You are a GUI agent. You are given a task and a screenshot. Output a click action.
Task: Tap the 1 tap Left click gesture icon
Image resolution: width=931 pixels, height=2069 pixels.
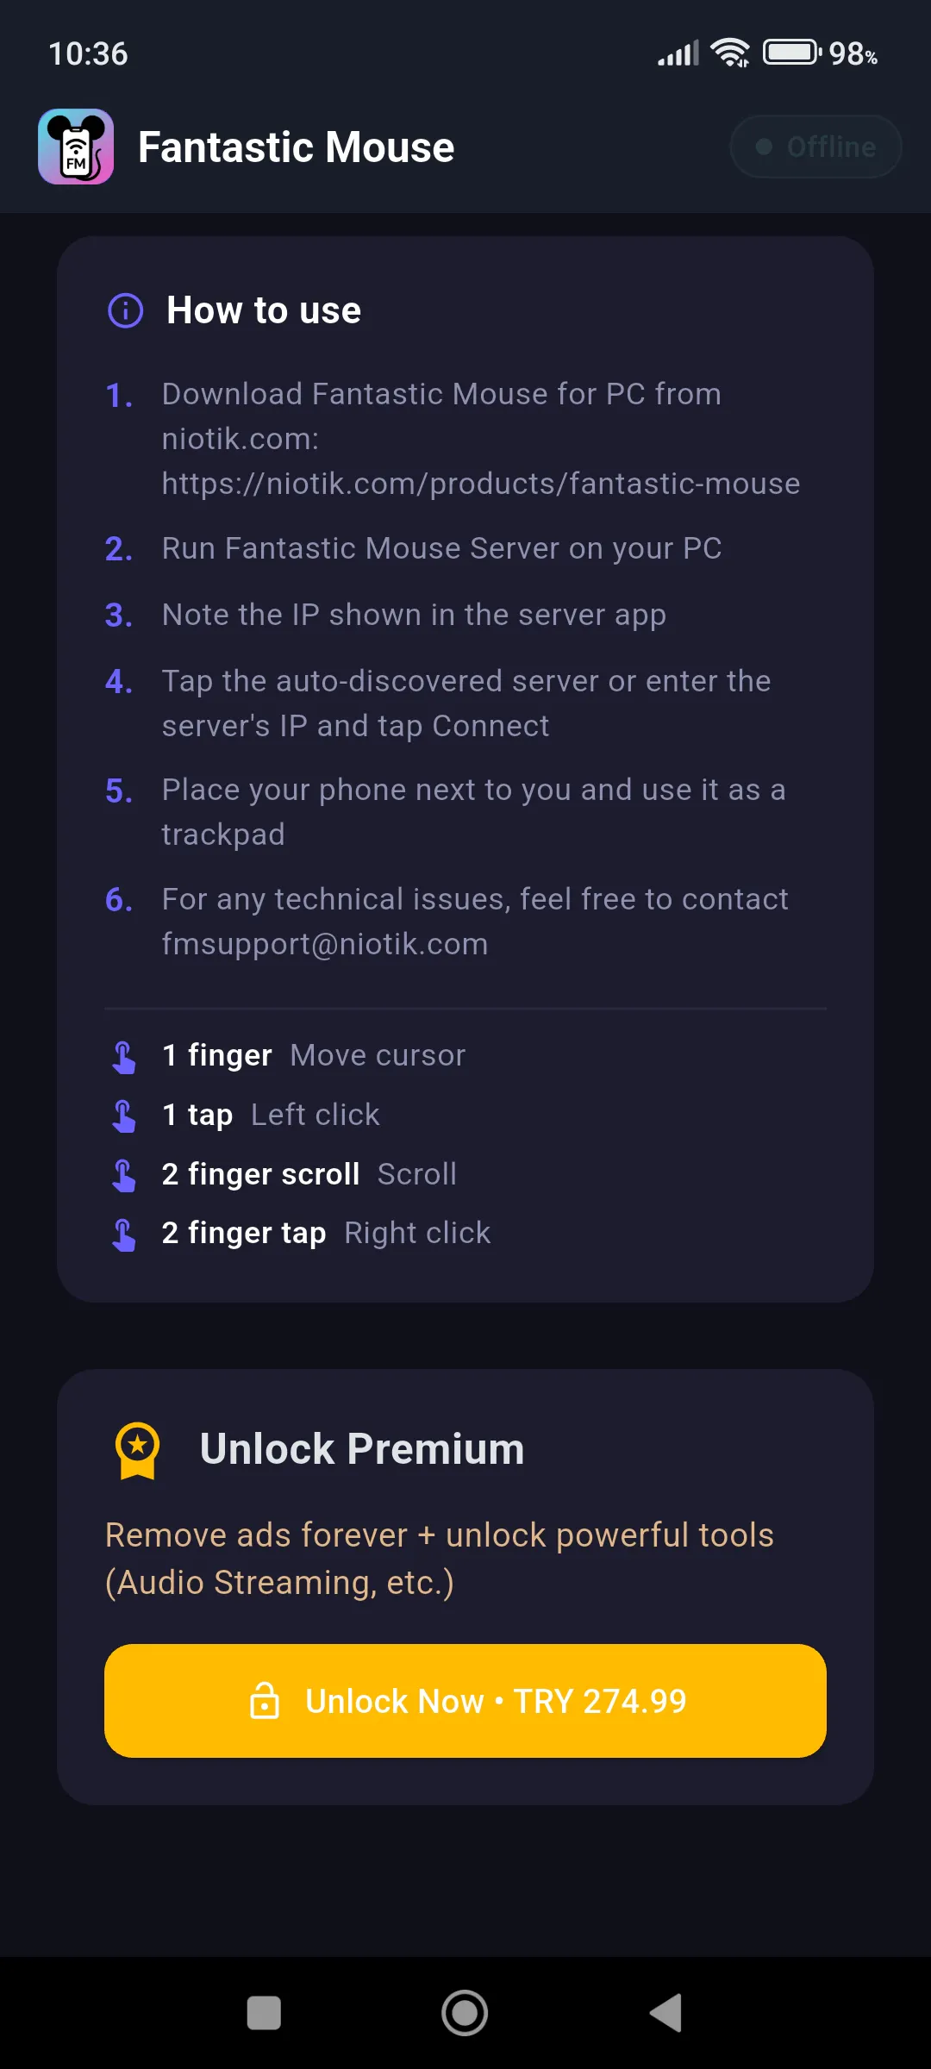[x=124, y=1116]
